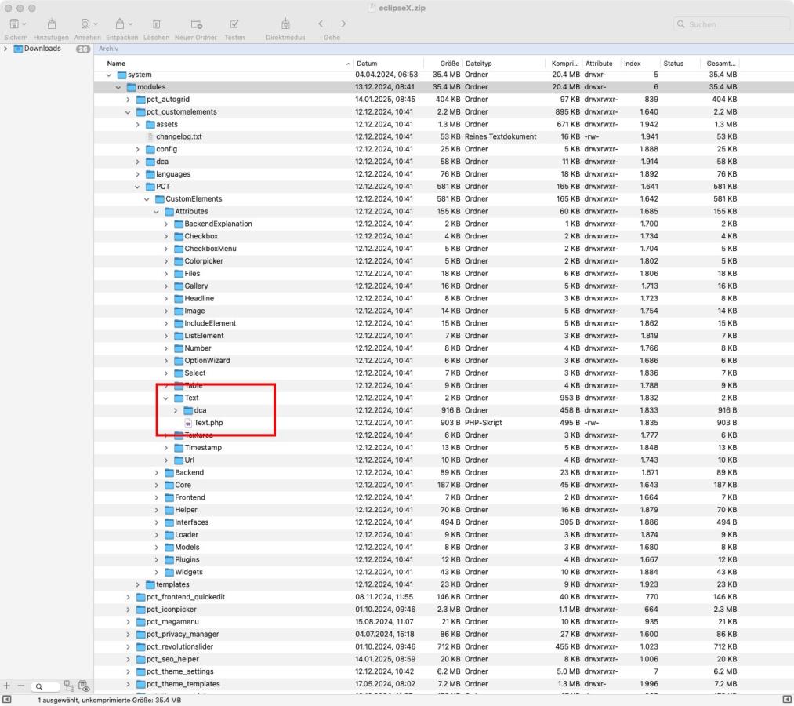The image size is (794, 706).
Task: Sort by the Datum column header
Action: pos(366,63)
